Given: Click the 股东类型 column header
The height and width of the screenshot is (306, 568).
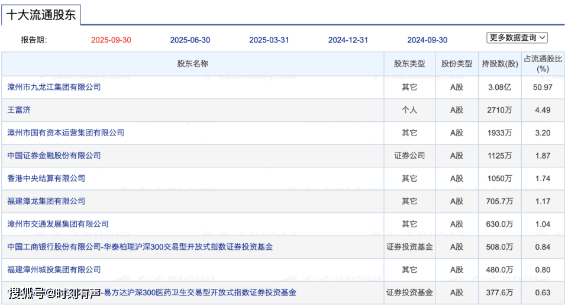Looking at the screenshot, I should (409, 64).
